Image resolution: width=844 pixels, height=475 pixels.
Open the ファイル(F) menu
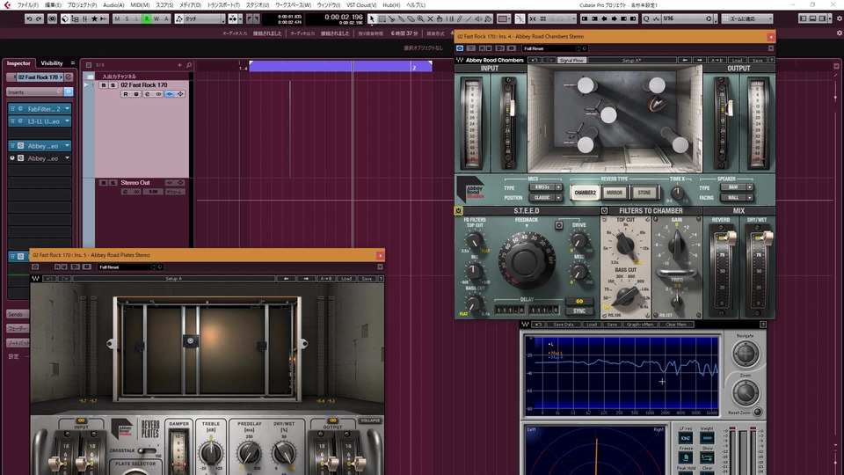pos(27,5)
